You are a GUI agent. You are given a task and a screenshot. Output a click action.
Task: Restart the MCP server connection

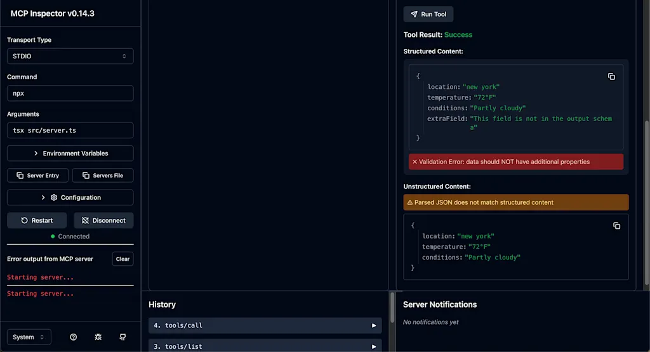coord(37,220)
